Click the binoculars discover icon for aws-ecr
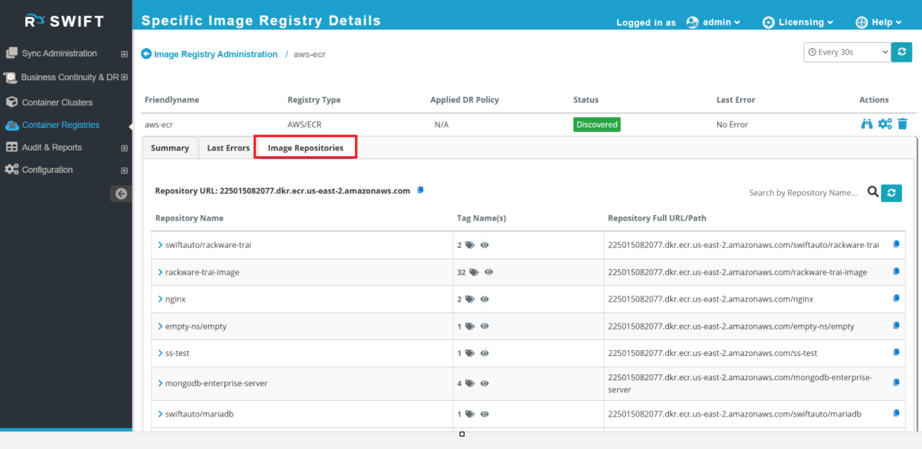 tap(867, 123)
